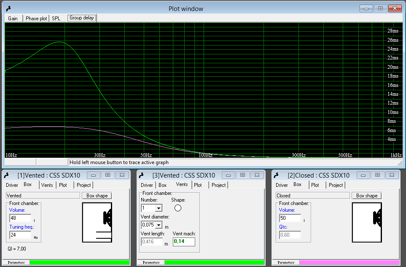The image size is (406, 267).
Task: Click the blue Volume label in [2]Closed
Action: [287, 210]
